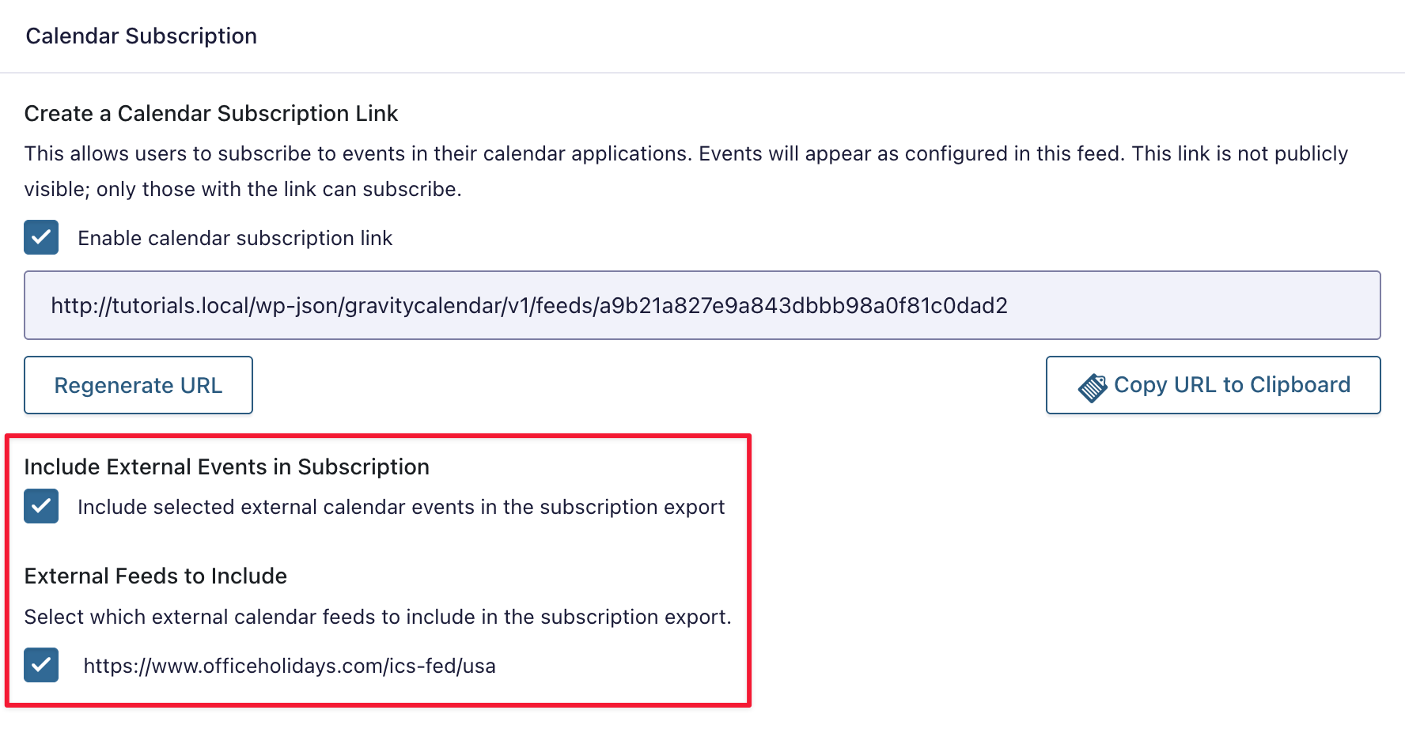Click the External Feeds to Include heading
Screen dimensions: 1405x729
(x=155, y=576)
